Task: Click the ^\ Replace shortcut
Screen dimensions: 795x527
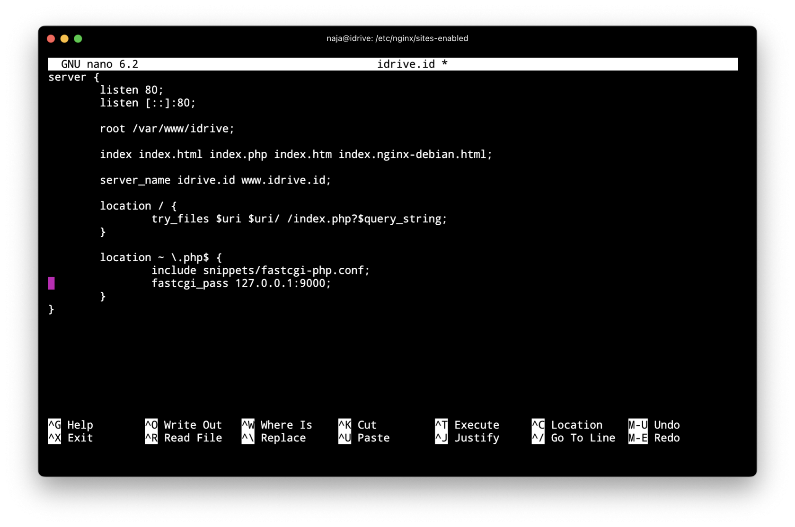Action: coord(274,438)
